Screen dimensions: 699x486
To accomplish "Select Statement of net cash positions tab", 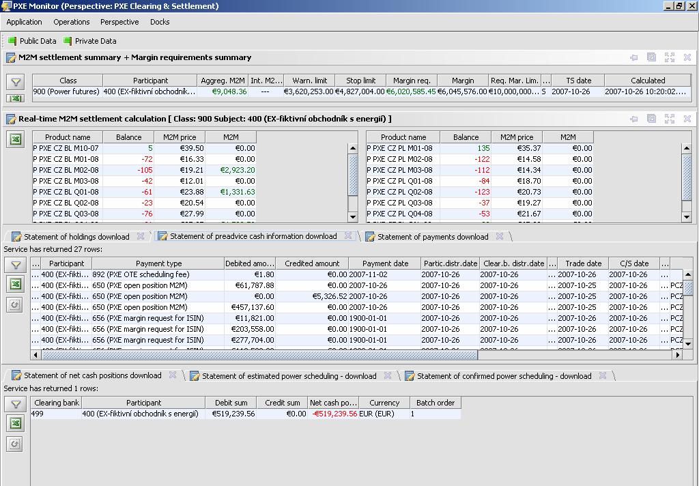I will tap(92, 375).
